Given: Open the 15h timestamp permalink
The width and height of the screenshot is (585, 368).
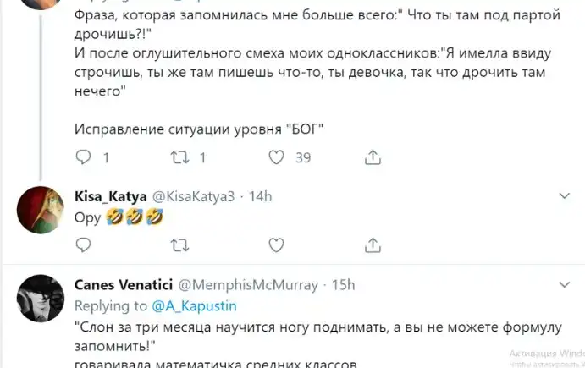Looking at the screenshot, I should pyautogui.click(x=344, y=285).
